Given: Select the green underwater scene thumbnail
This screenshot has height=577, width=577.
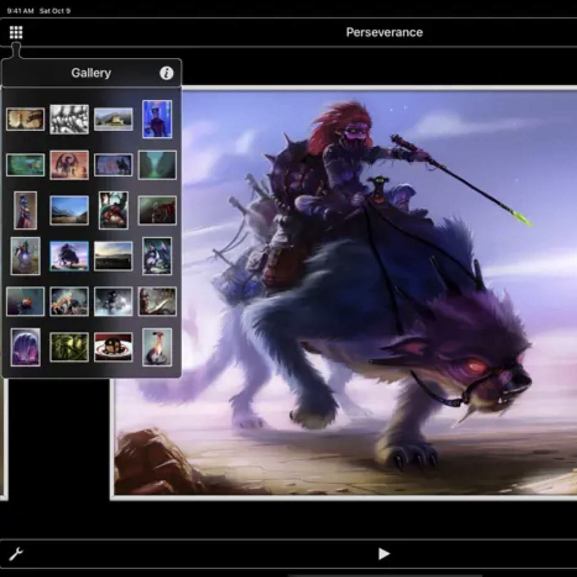Looking at the screenshot, I should pos(25,165).
